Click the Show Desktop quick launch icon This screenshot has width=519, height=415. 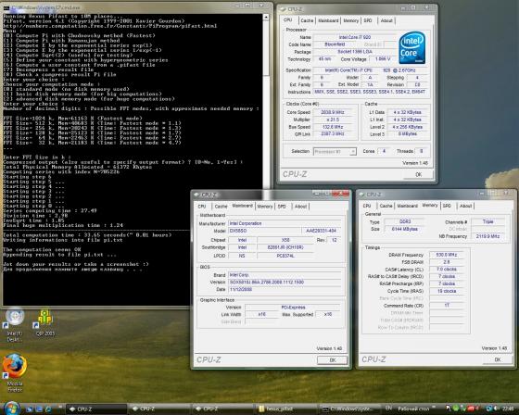coord(30,409)
